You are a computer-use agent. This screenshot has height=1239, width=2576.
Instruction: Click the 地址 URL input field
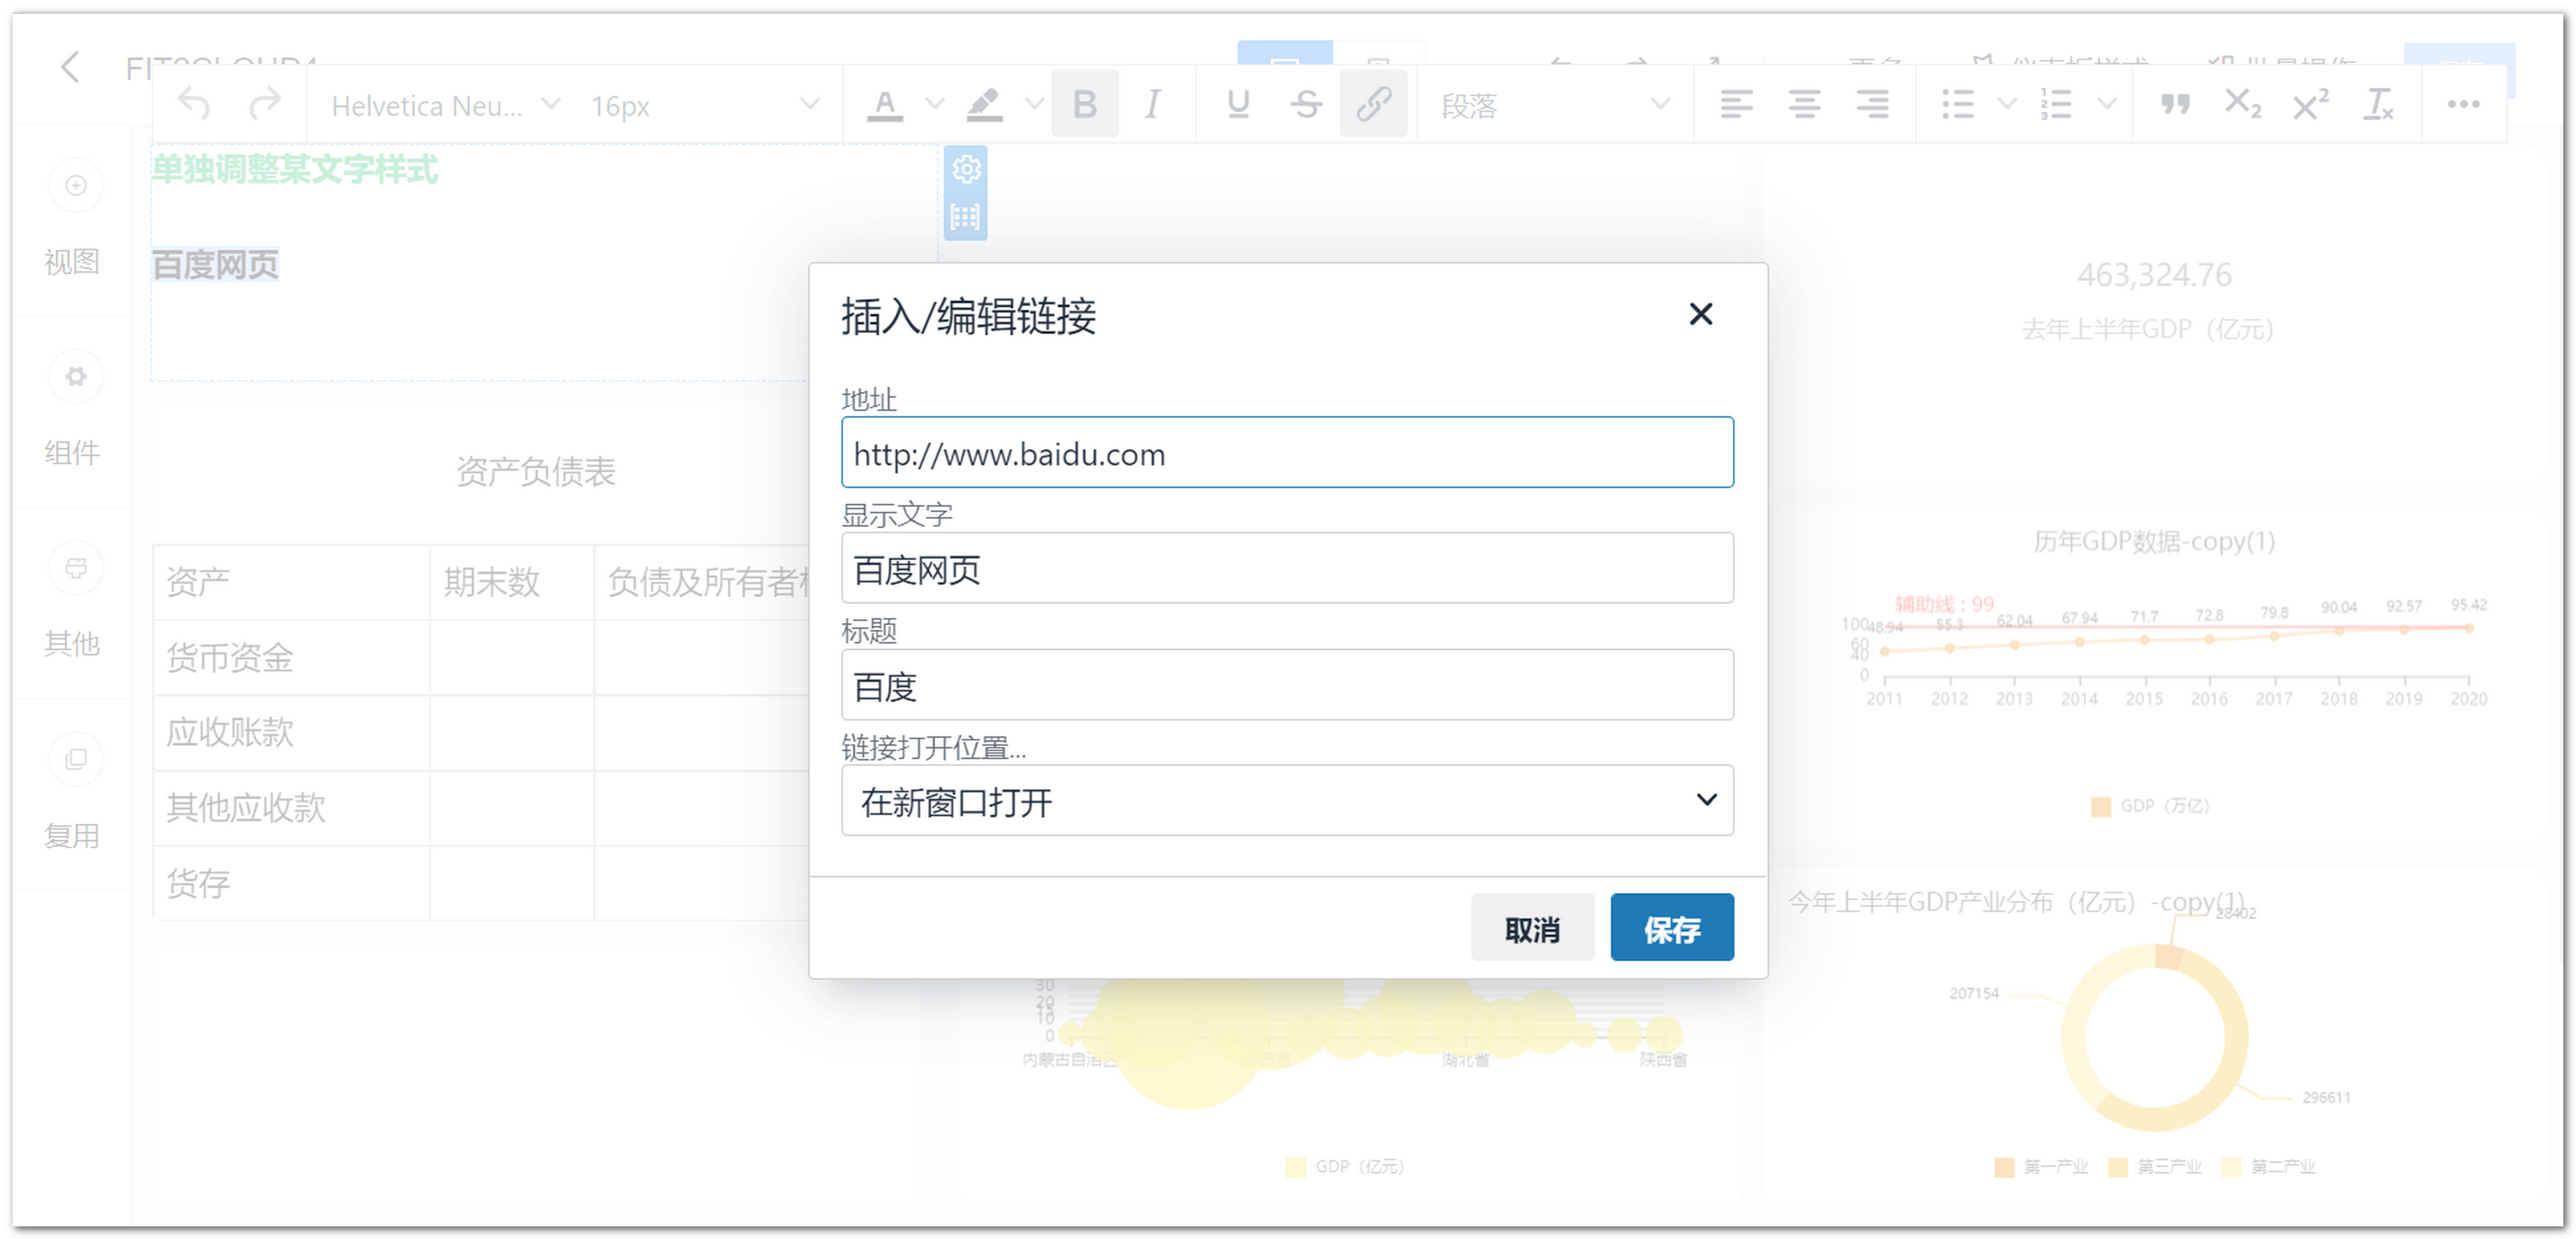[1287, 453]
